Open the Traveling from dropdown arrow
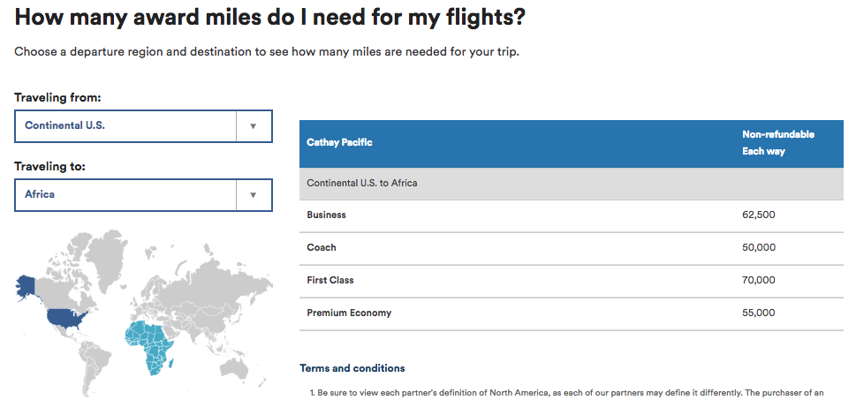The width and height of the screenshot is (856, 400). pos(254,126)
